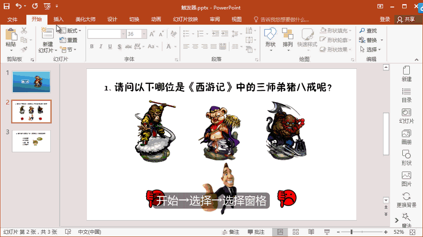The image size is (423, 237).
Task: Select slide 1 thumbnail
Action: click(31, 82)
